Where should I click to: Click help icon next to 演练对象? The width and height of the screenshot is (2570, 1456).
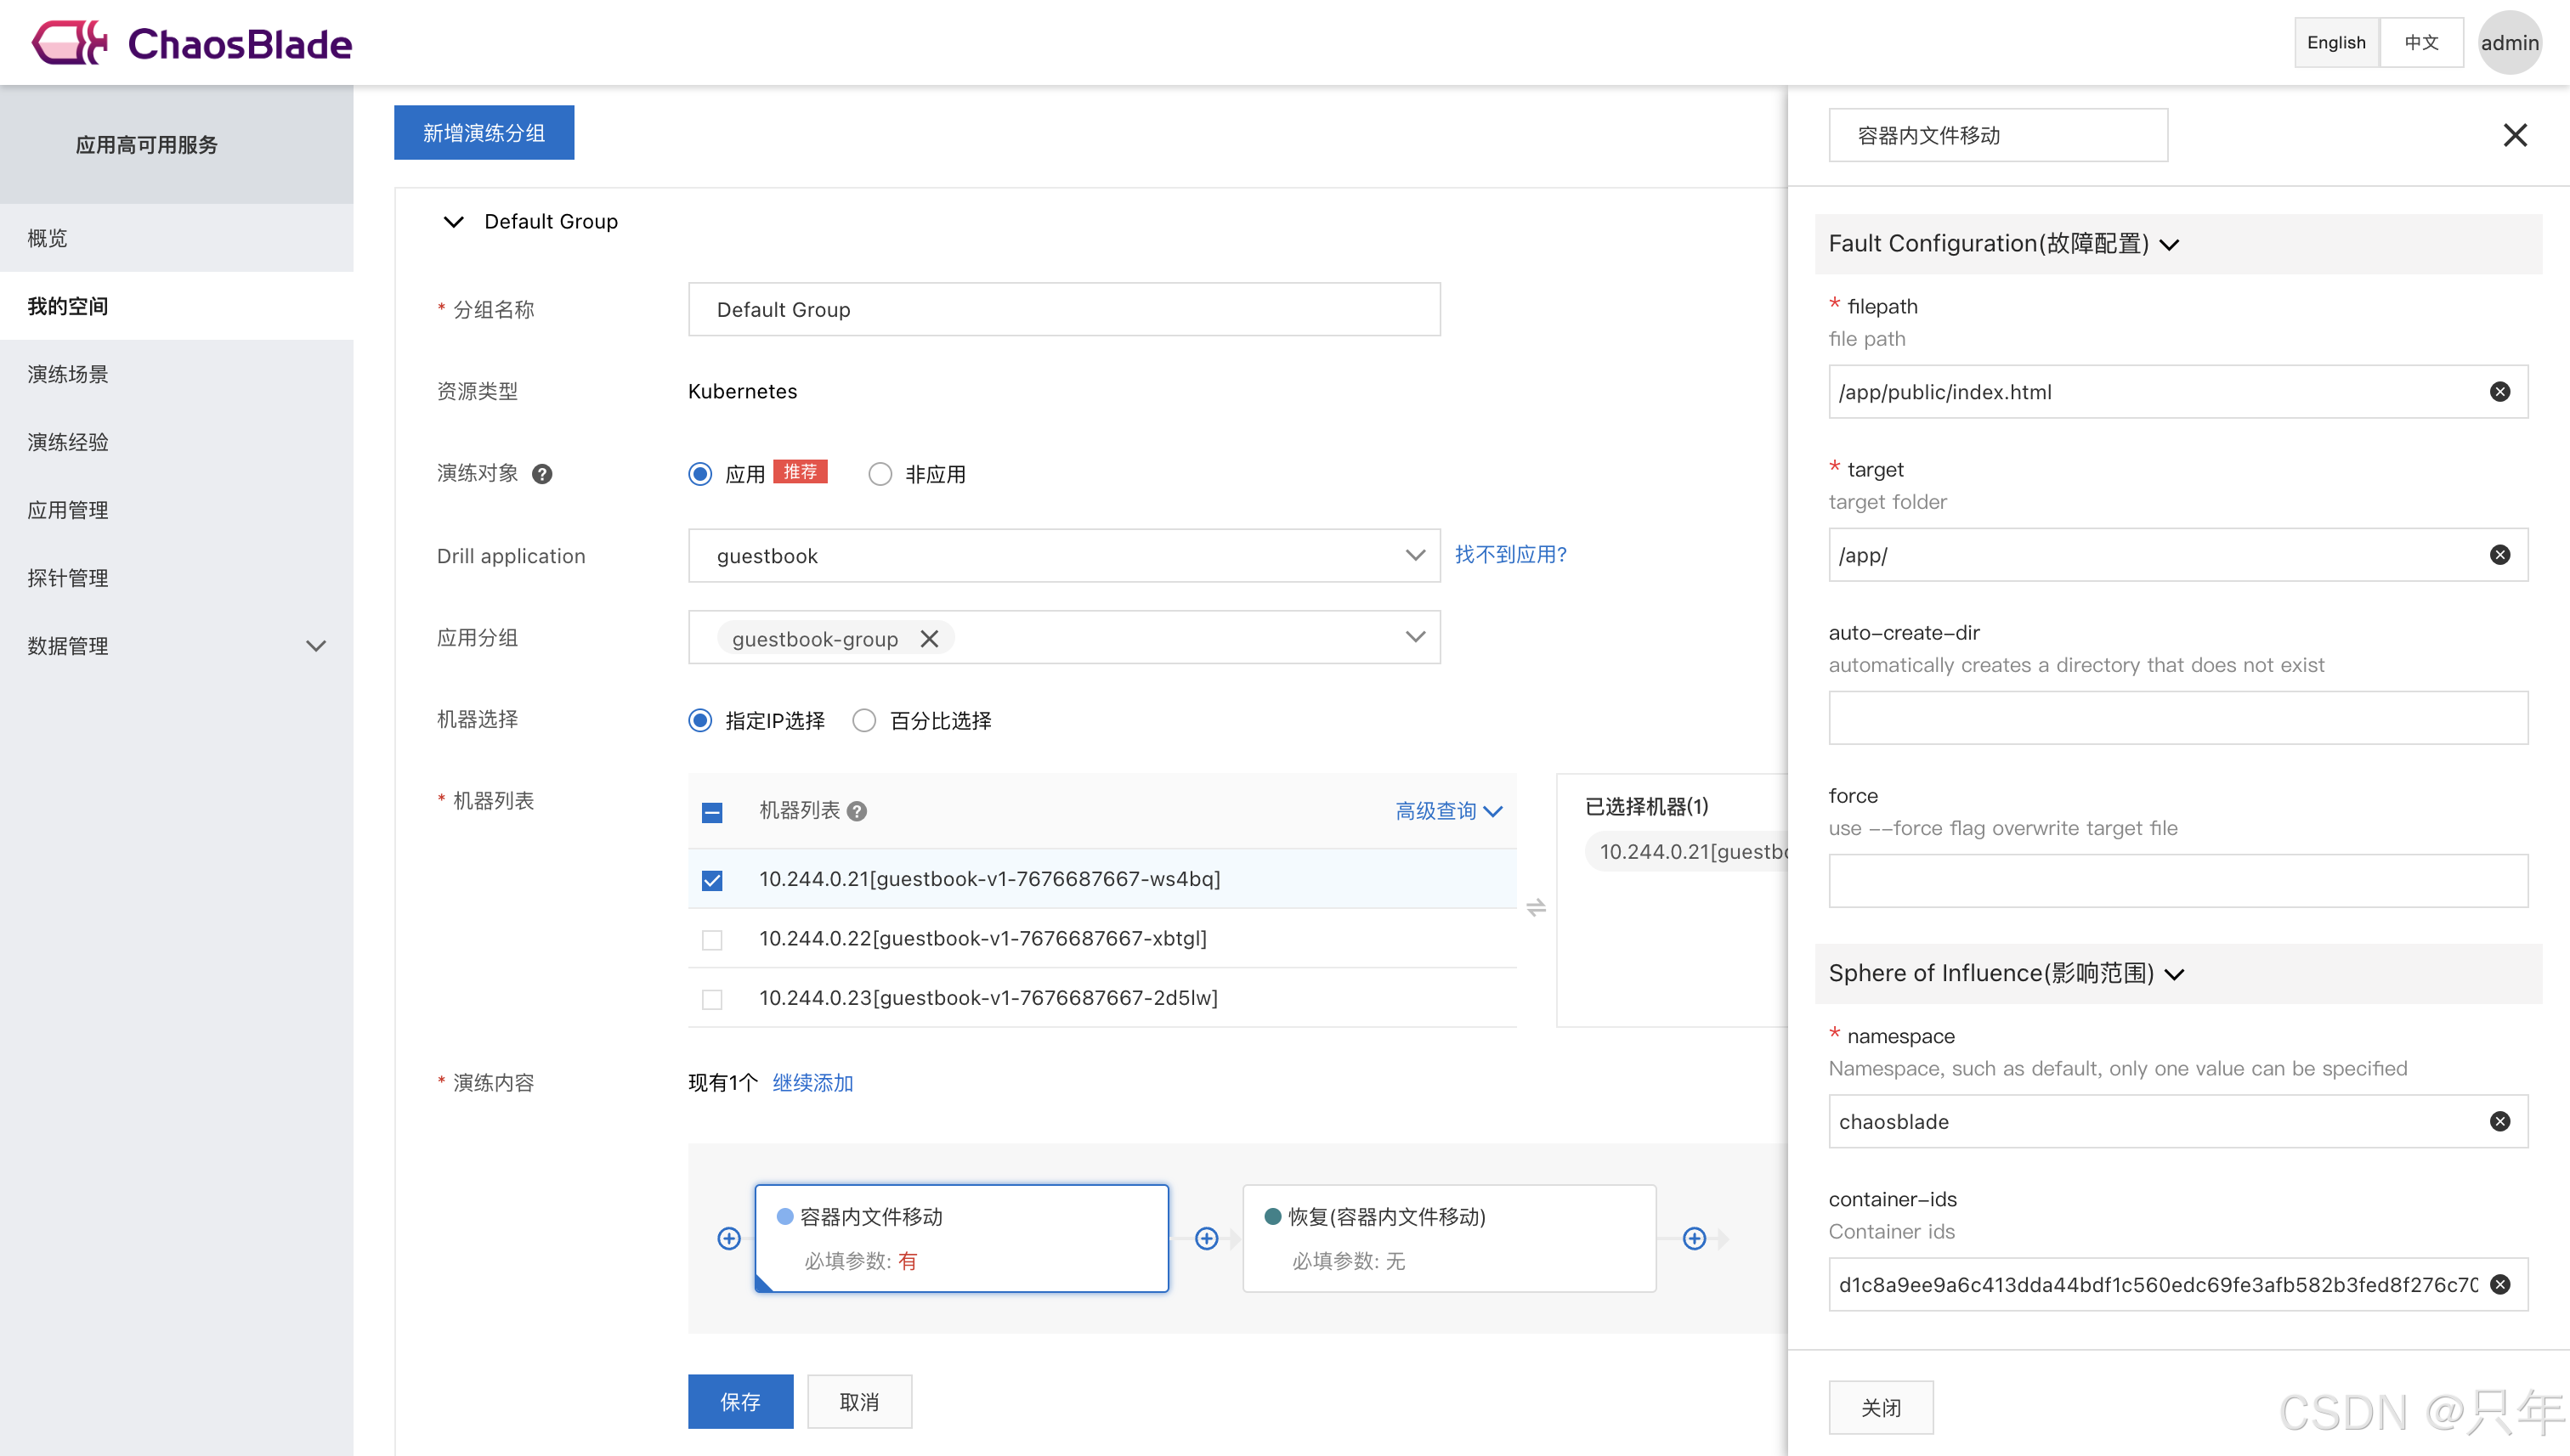pyautogui.click(x=542, y=474)
